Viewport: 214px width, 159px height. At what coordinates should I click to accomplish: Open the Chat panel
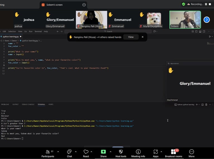[x=69, y=153]
